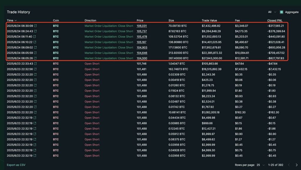Open explorer link icon for 06:24:43 trade

pos(36,31)
